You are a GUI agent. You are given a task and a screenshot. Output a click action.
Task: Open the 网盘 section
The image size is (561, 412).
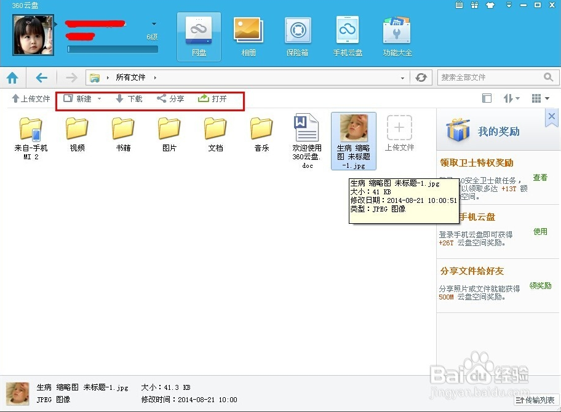pos(199,37)
